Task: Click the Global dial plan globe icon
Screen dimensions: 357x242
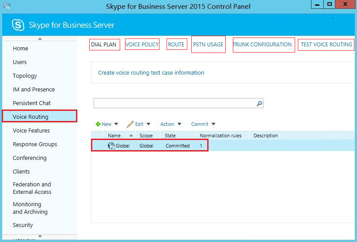Action: point(111,146)
